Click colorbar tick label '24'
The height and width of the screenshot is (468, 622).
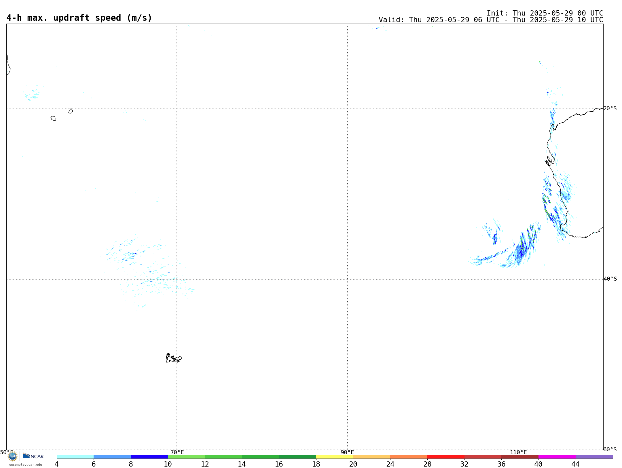pos(390,464)
